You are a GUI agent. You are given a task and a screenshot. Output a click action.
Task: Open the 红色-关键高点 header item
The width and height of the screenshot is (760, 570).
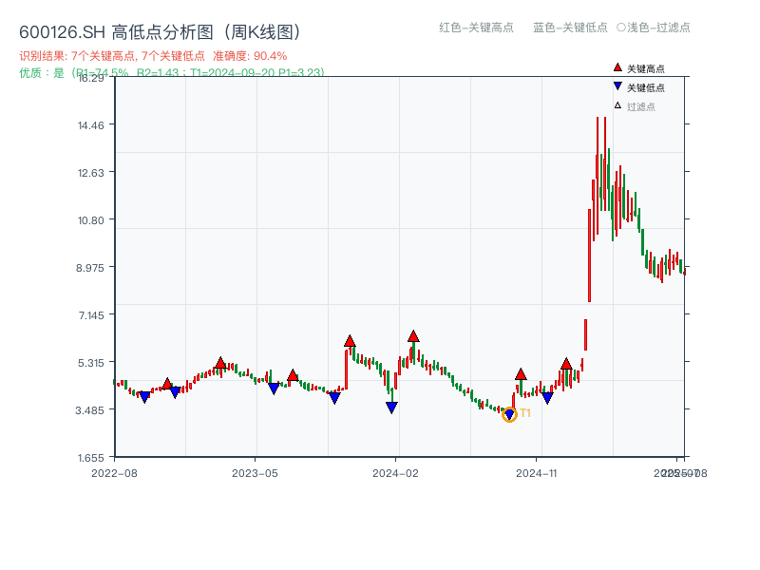(475, 28)
